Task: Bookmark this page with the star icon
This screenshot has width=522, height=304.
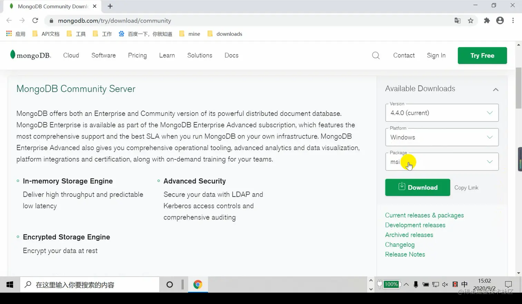Action: [x=471, y=21]
